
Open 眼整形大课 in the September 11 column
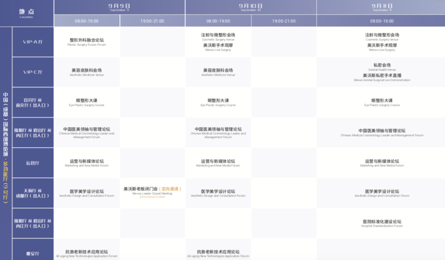click(382, 102)
